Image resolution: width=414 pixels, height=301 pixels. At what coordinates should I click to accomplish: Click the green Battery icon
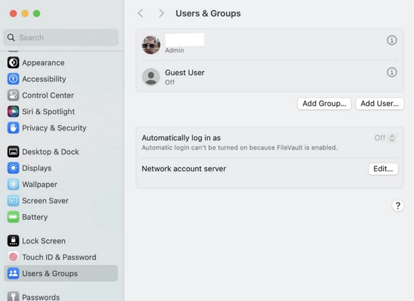tap(13, 217)
